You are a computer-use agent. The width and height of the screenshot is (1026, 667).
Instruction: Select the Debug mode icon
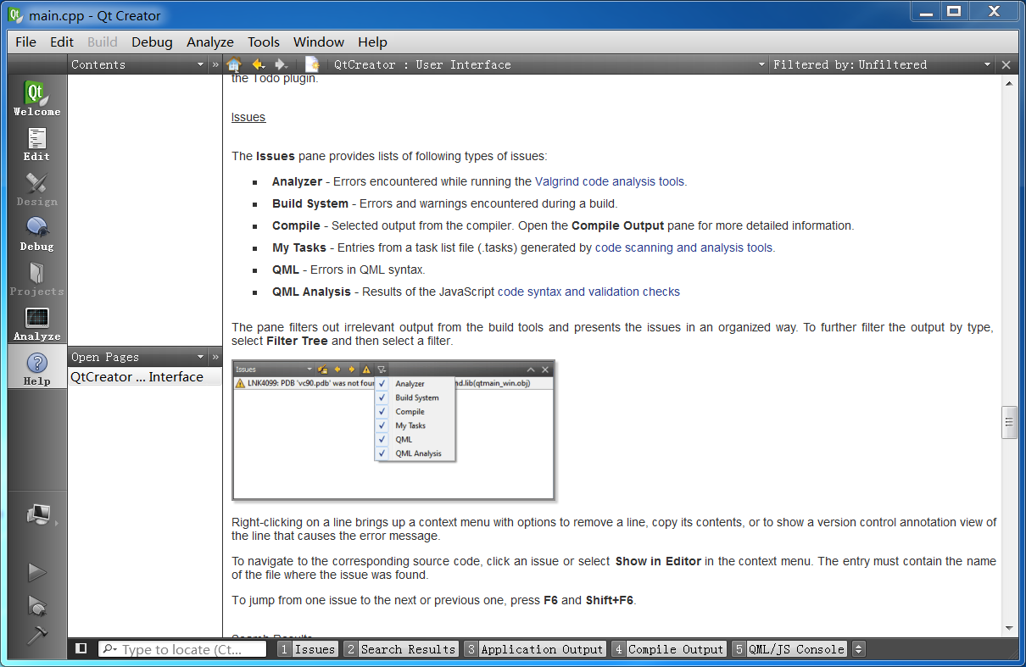36,233
